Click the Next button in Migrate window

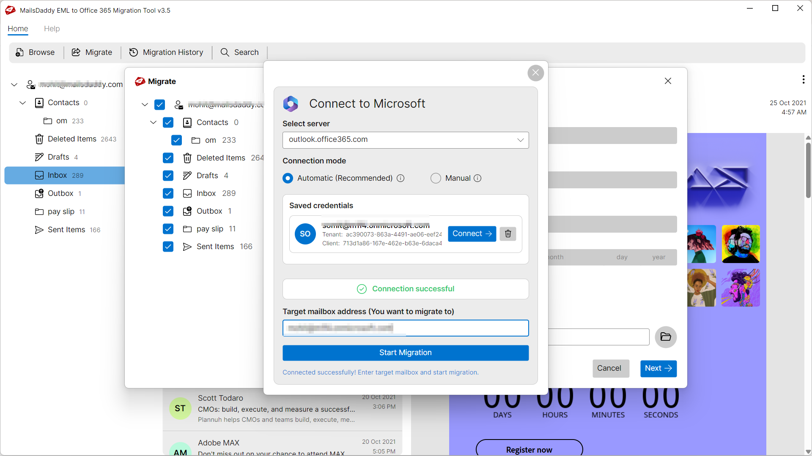click(x=658, y=368)
